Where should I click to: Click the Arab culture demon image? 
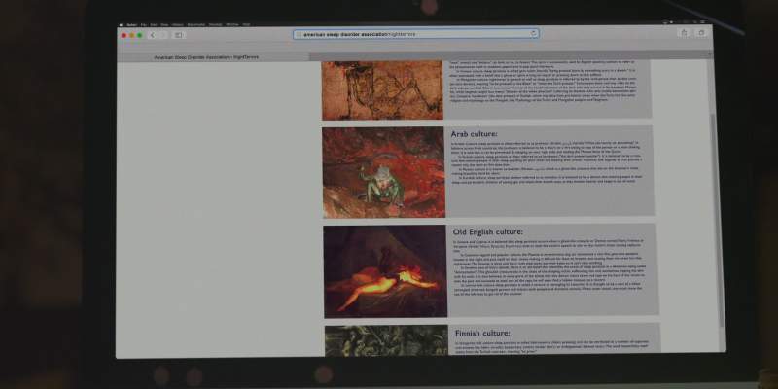(384, 172)
